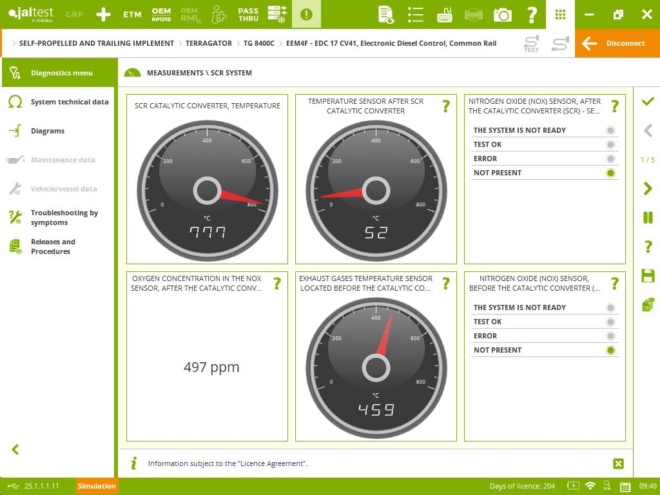Click the SCR catalytic converter temperature gauge
This screenshot has width=660, height=495.
point(207,190)
